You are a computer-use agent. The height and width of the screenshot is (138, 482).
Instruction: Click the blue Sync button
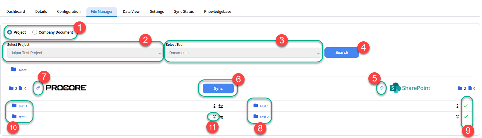tap(218, 88)
